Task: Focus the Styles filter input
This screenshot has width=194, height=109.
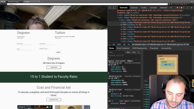Action: click(x=116, y=52)
